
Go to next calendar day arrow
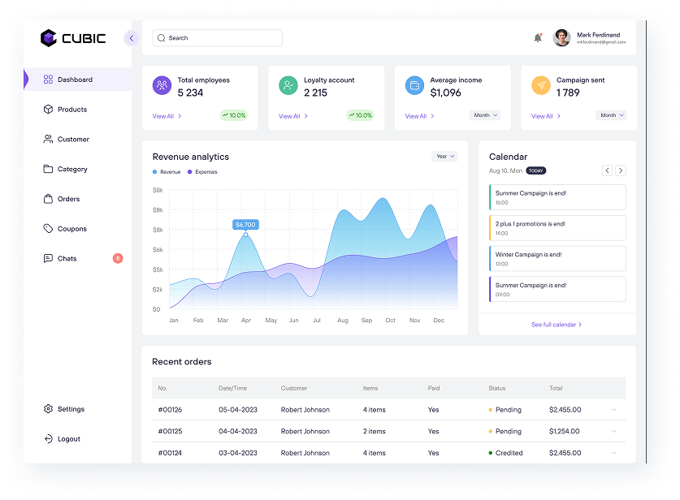tap(621, 170)
